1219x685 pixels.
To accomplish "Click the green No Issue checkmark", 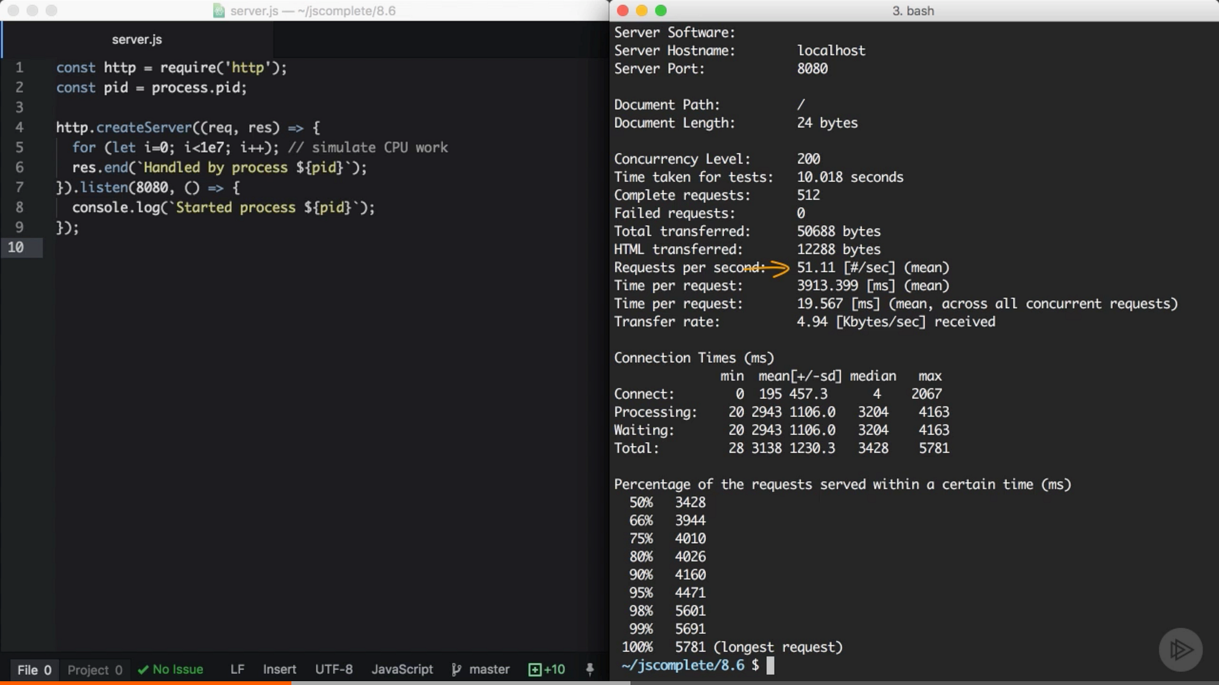I will [143, 670].
